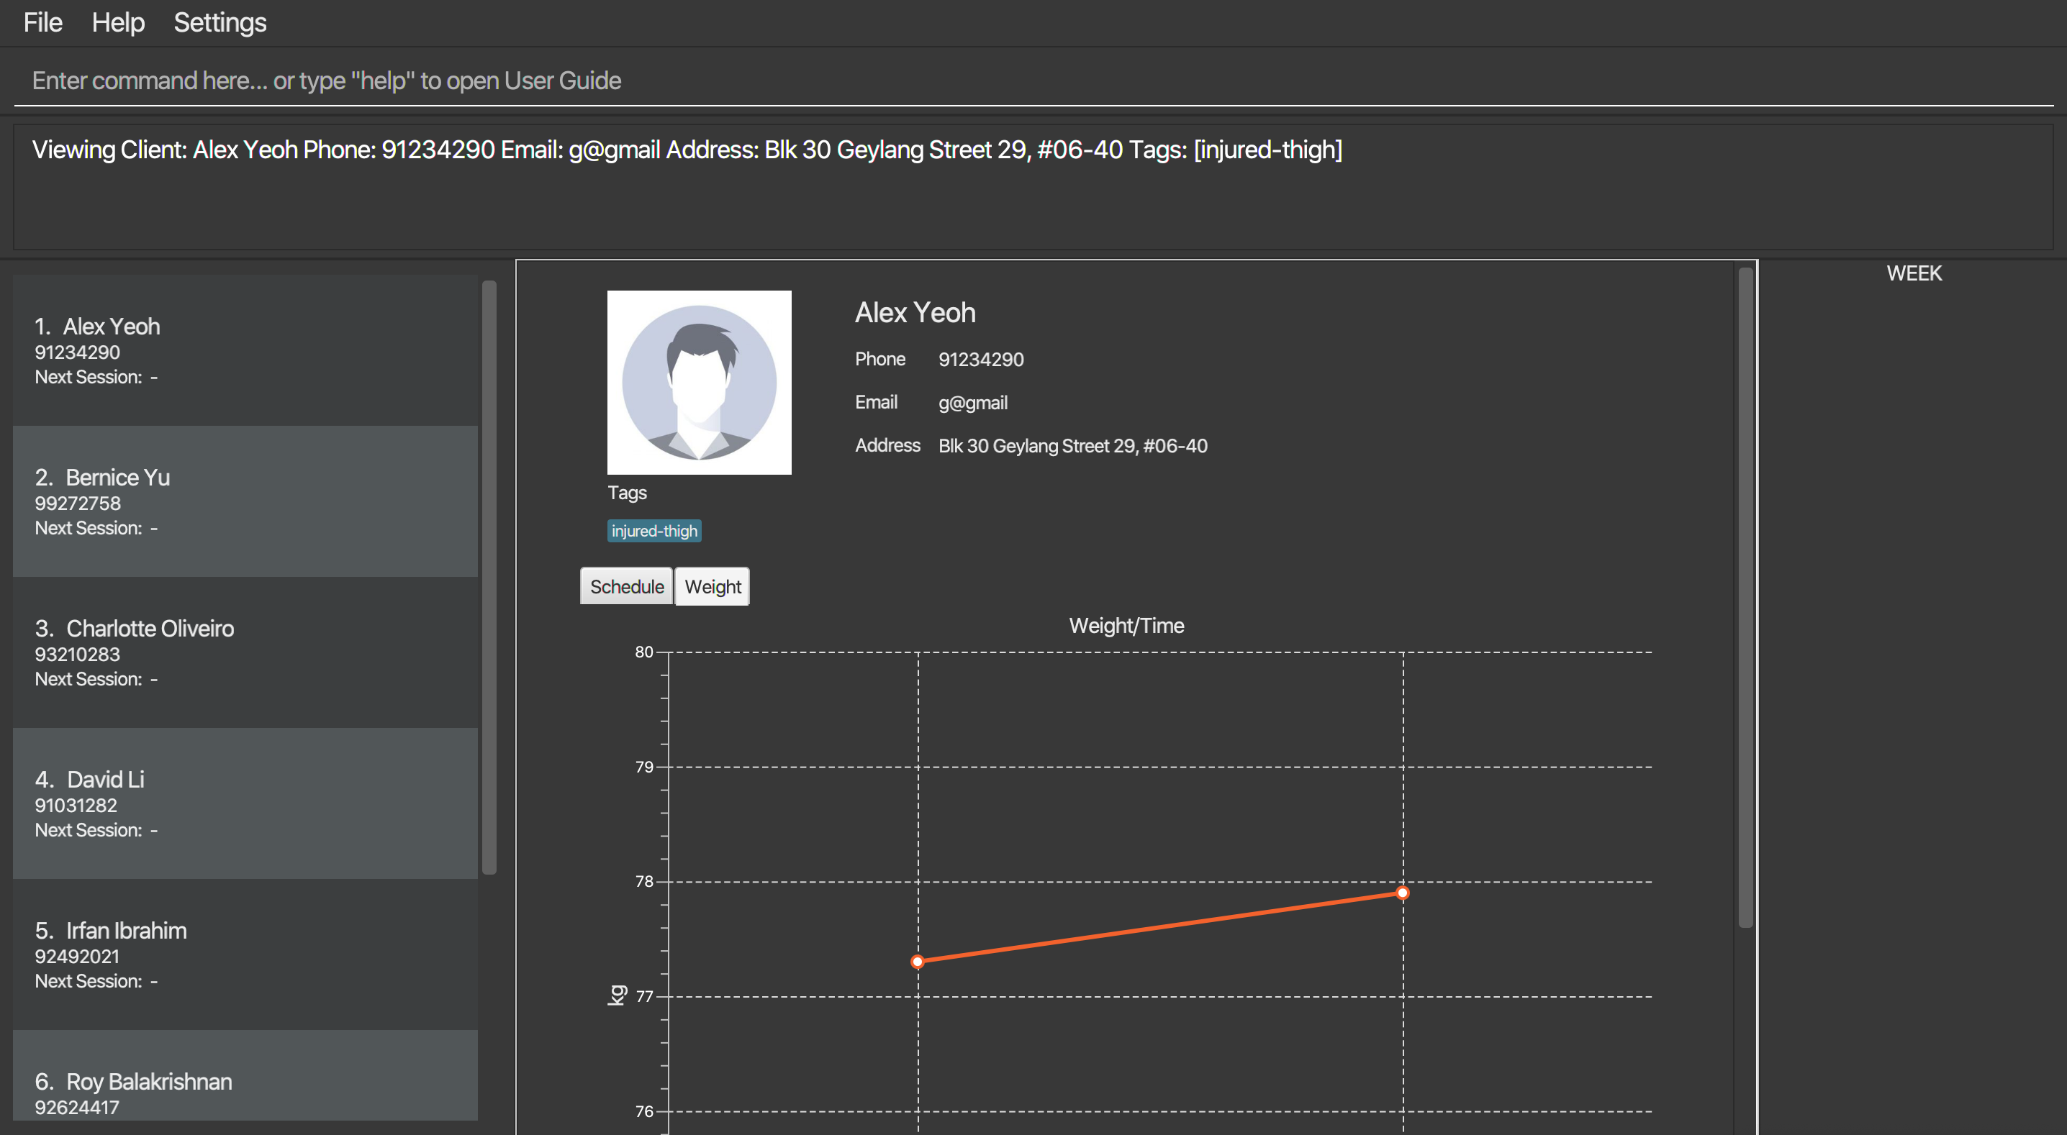Click the first weight data point
Image resolution: width=2067 pixels, height=1135 pixels.
click(x=917, y=961)
